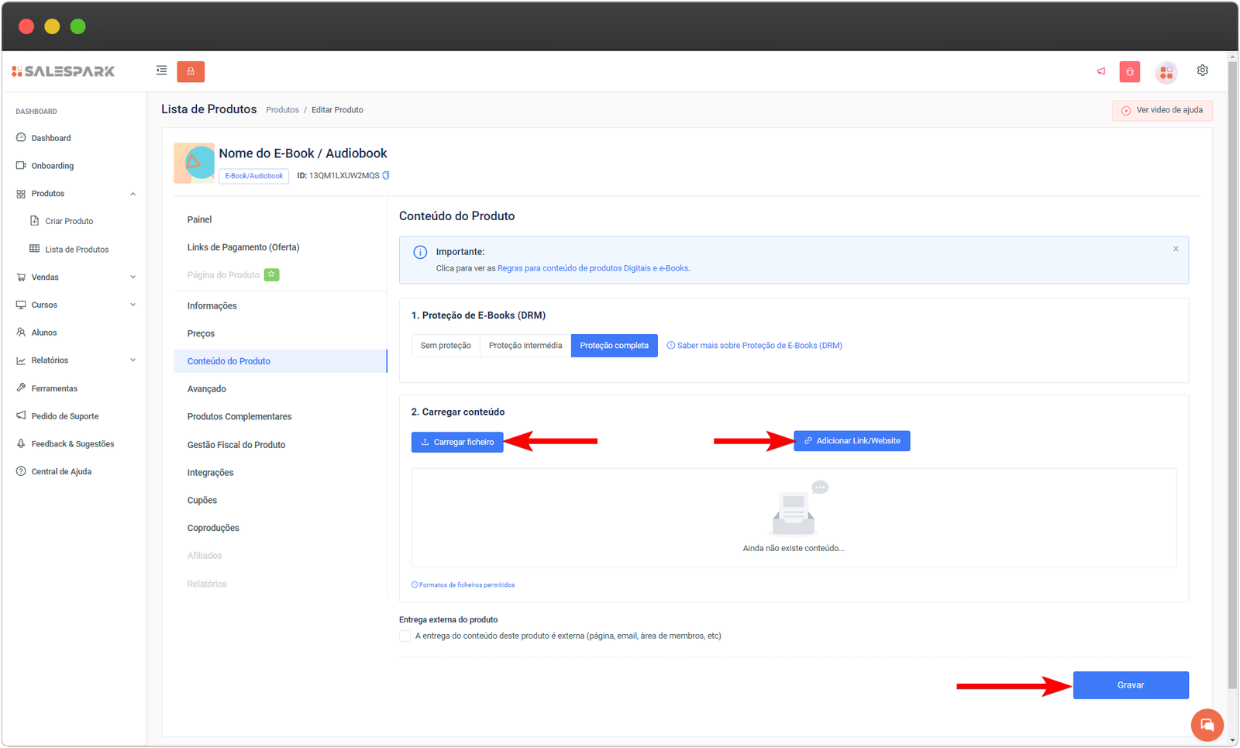Open the Preços product tab

[x=201, y=334]
